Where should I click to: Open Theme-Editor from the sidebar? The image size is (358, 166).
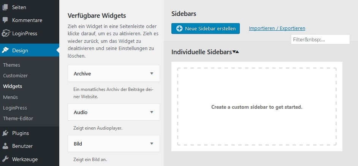[x=18, y=119]
